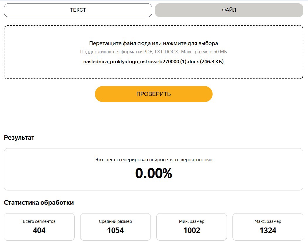The height and width of the screenshot is (245, 308).
Task: Click 'Перетащите файл сюда' upload prompt
Action: click(154, 43)
